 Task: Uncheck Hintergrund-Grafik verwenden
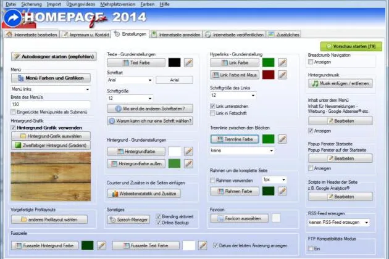pyautogui.click(x=14, y=128)
